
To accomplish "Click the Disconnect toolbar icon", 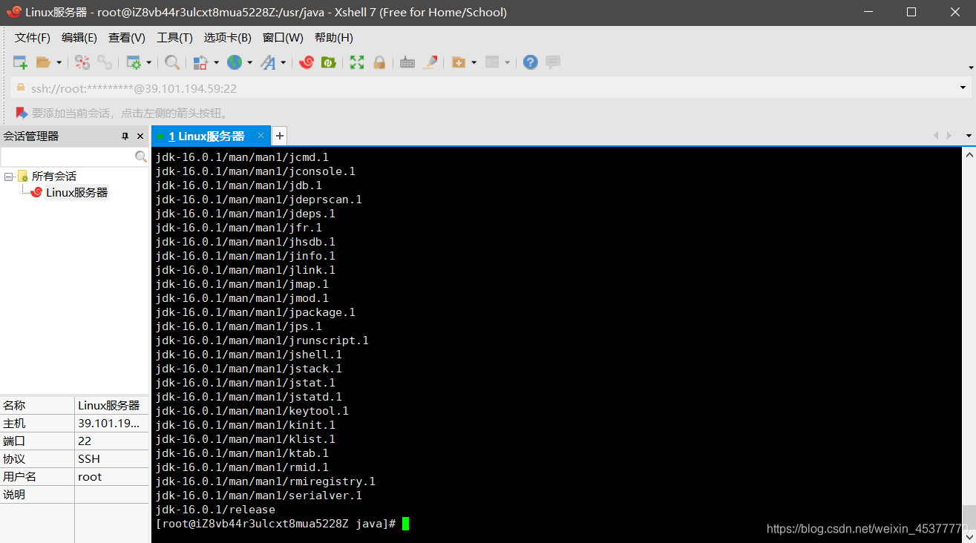I will click(x=82, y=62).
